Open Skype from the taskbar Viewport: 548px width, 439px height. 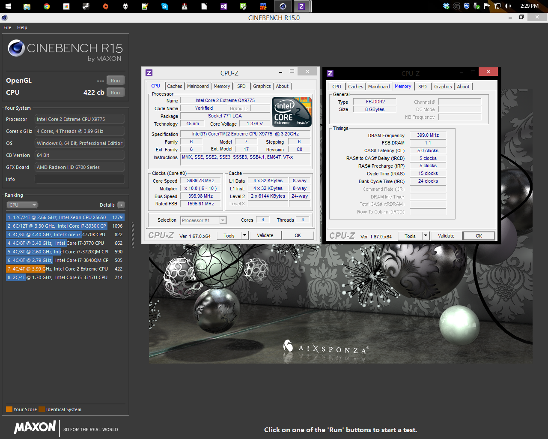[165, 6]
